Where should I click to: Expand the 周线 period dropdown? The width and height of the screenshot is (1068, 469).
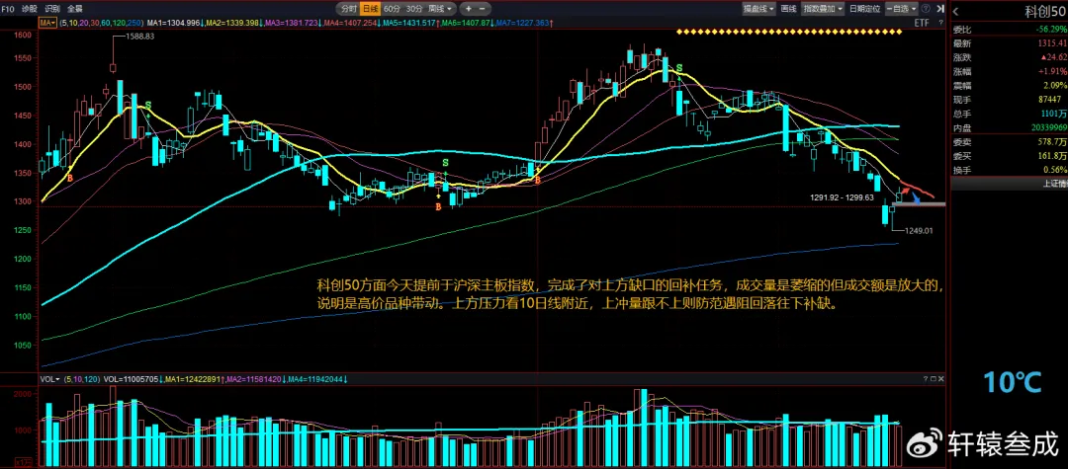coord(440,9)
